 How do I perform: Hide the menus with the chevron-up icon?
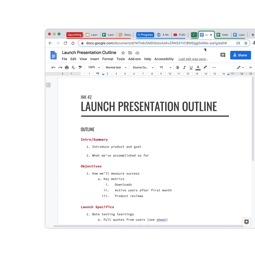click(250, 68)
